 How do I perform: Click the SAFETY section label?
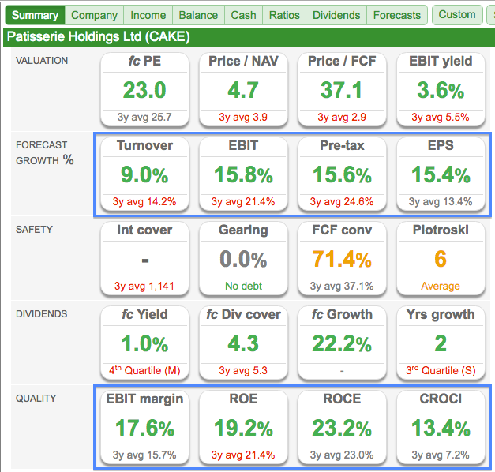34,229
